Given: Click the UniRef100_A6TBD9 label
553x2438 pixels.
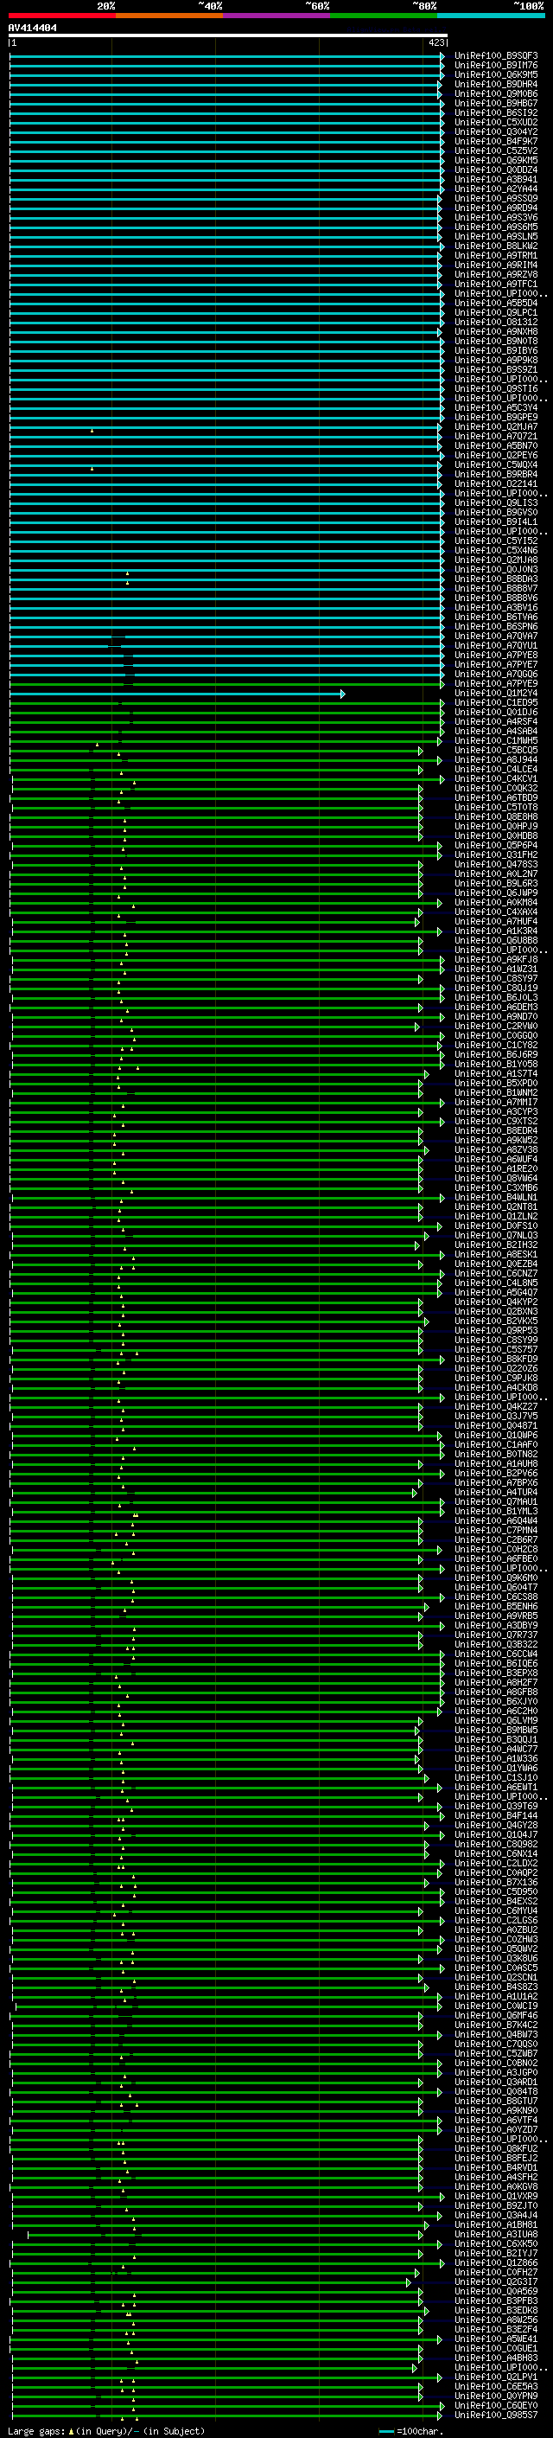Looking at the screenshot, I should pos(496,799).
